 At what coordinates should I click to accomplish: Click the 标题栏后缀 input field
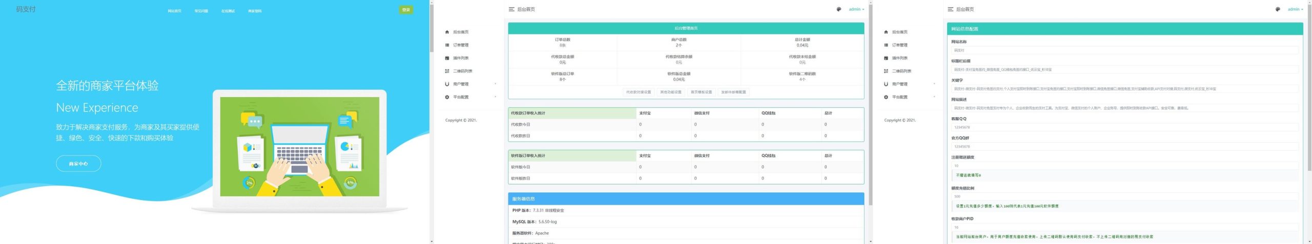pos(1124,70)
